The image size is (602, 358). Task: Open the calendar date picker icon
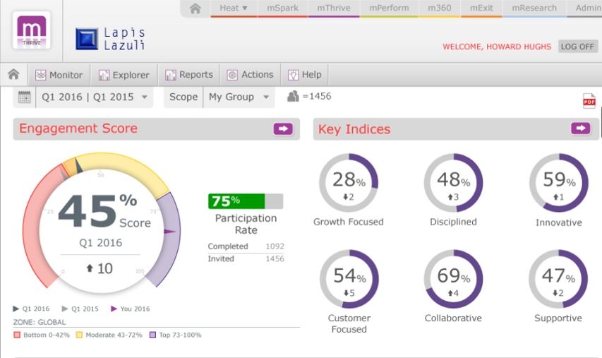[x=24, y=97]
